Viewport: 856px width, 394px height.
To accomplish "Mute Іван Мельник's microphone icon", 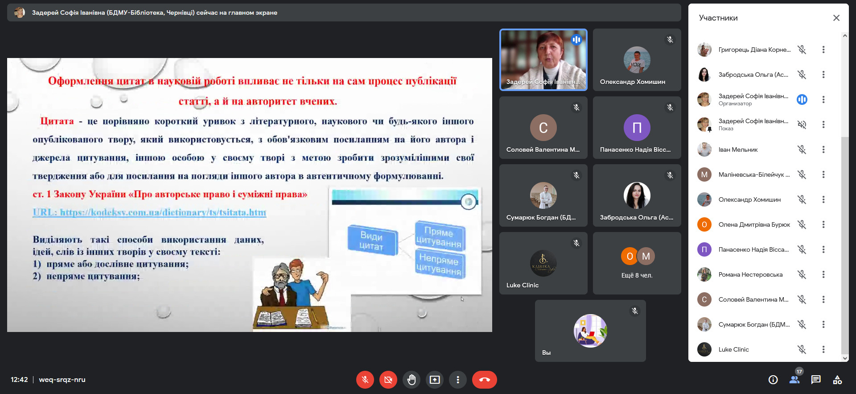I will [x=802, y=149].
